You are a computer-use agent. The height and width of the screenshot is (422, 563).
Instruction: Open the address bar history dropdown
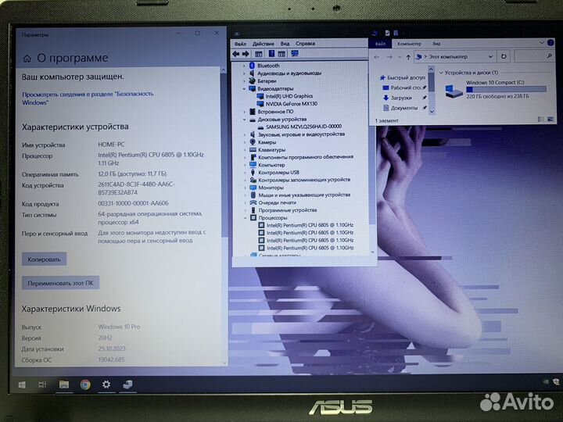click(x=490, y=57)
